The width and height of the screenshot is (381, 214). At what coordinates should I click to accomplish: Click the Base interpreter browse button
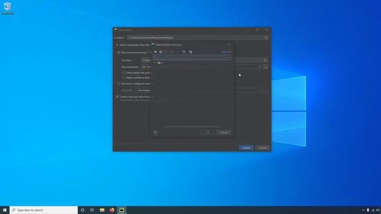coord(266,67)
